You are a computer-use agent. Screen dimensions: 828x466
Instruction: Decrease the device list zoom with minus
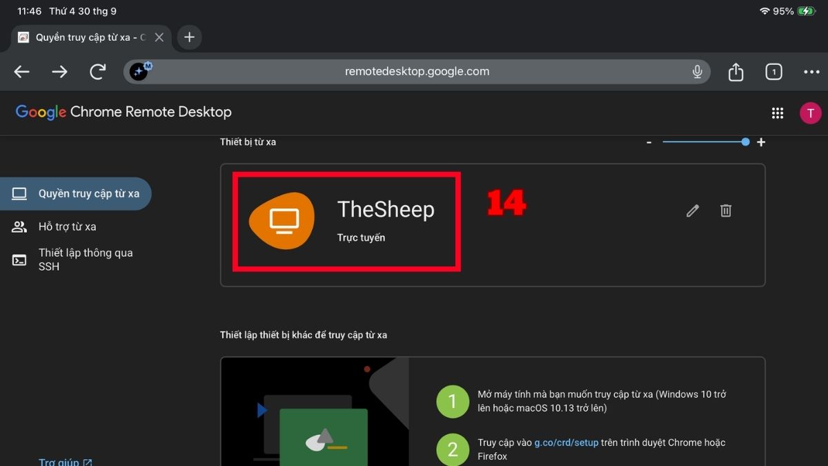649,142
